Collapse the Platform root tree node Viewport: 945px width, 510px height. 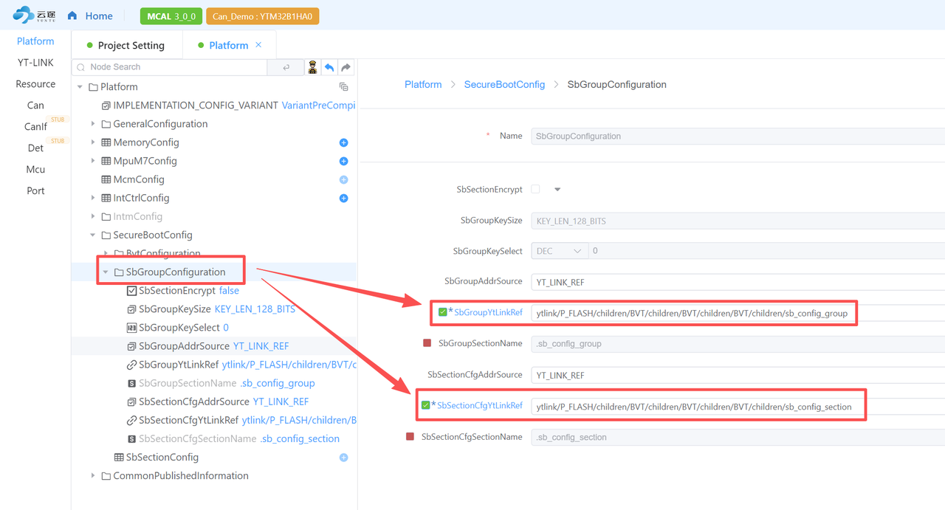tap(80, 87)
